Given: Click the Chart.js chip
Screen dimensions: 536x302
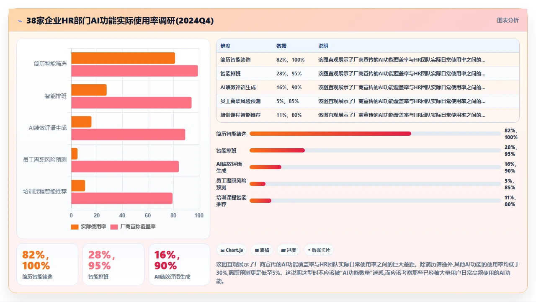Looking at the screenshot, I should pos(232,250).
